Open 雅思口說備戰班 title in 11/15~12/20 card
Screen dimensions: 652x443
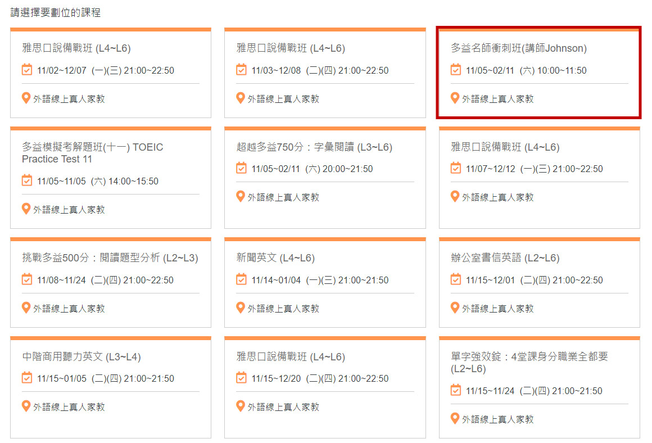coord(291,356)
